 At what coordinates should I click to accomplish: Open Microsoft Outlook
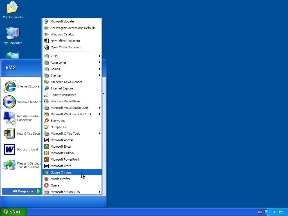[72, 153]
